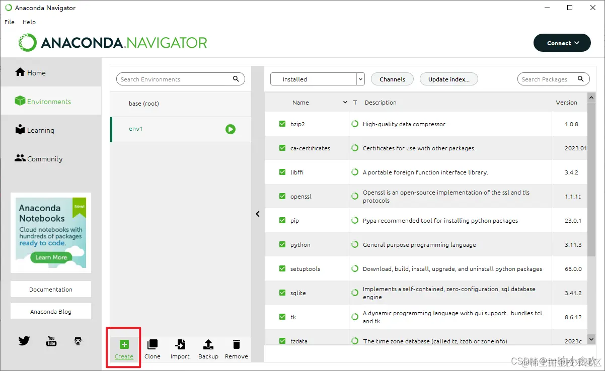The width and height of the screenshot is (605, 371).
Task: Open the YouTube link icon
Action: point(51,341)
